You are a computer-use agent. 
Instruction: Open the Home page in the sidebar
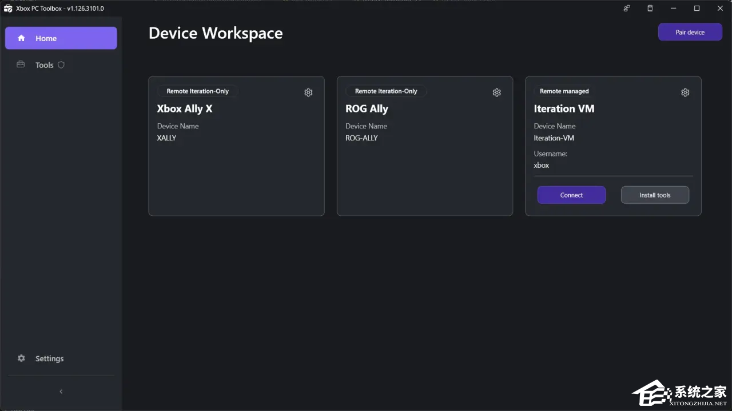[x=61, y=38]
